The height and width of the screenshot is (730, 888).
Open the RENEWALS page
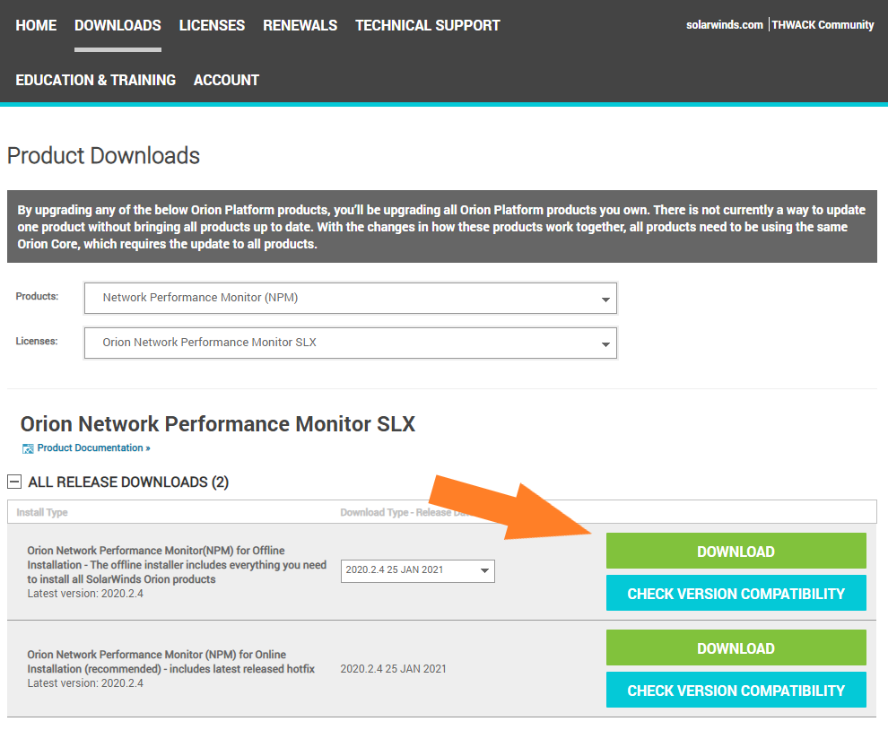[x=300, y=25]
